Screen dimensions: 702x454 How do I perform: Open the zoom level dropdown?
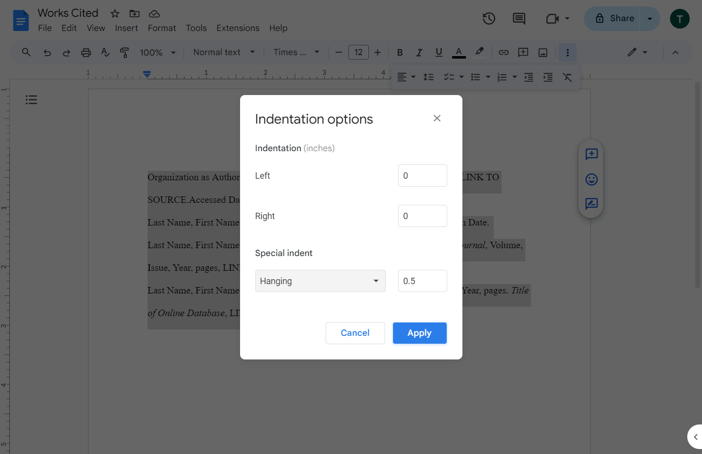158,52
